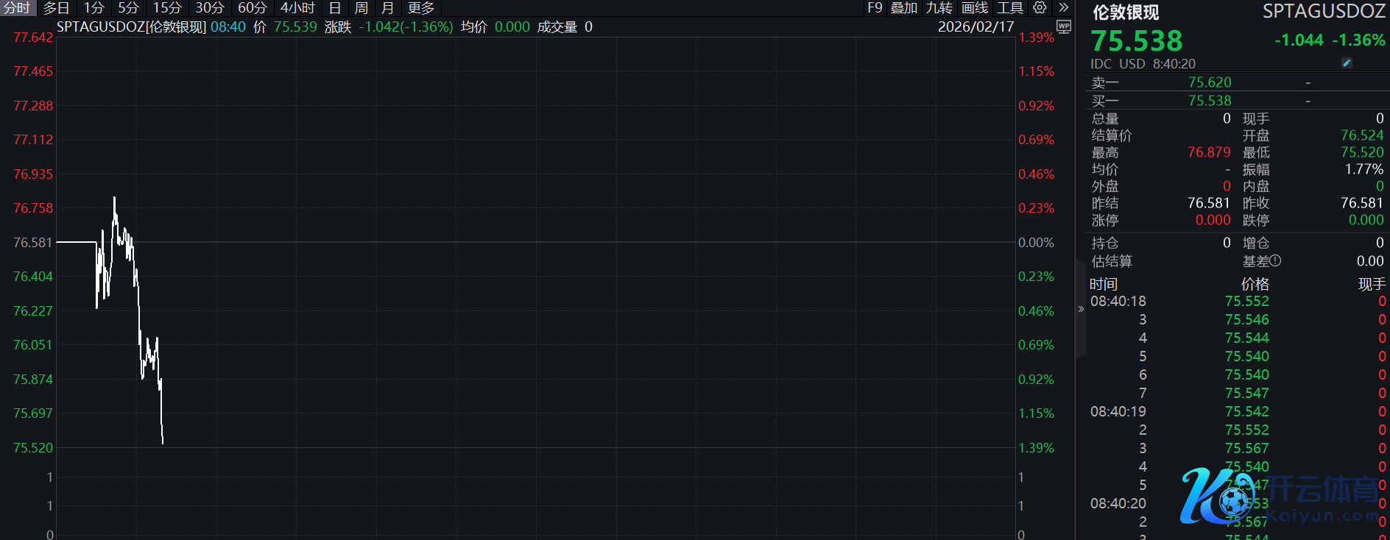Click the 基差 info circle icon
The image size is (1390, 540).
click(x=1276, y=260)
